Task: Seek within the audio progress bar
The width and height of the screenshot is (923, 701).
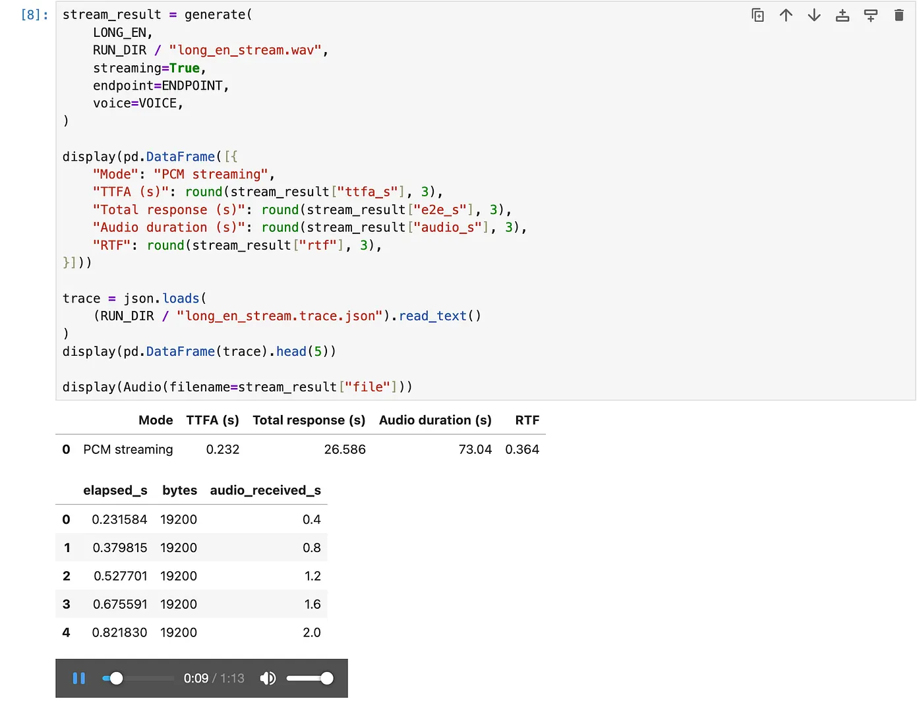Action: (x=138, y=678)
